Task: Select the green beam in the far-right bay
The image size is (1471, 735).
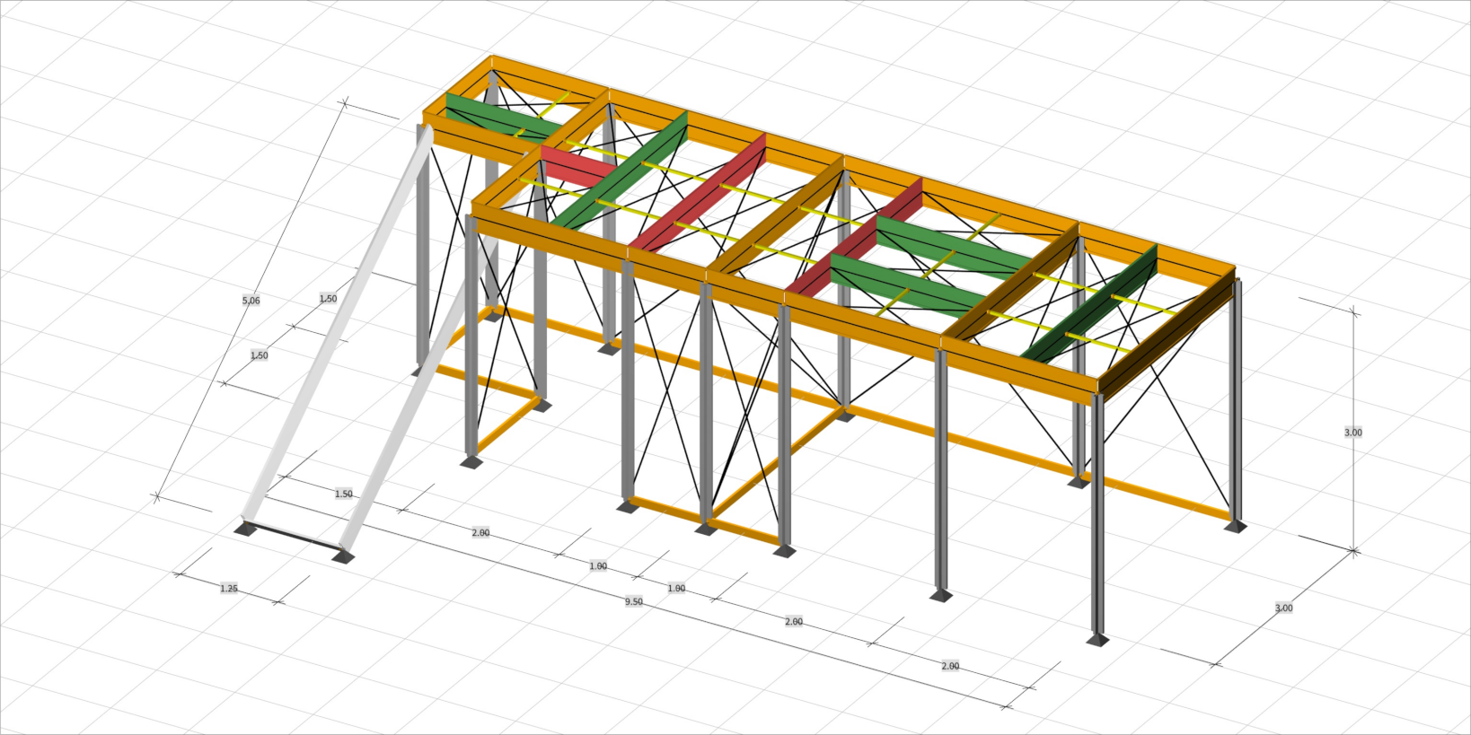Action: pos(1091,303)
